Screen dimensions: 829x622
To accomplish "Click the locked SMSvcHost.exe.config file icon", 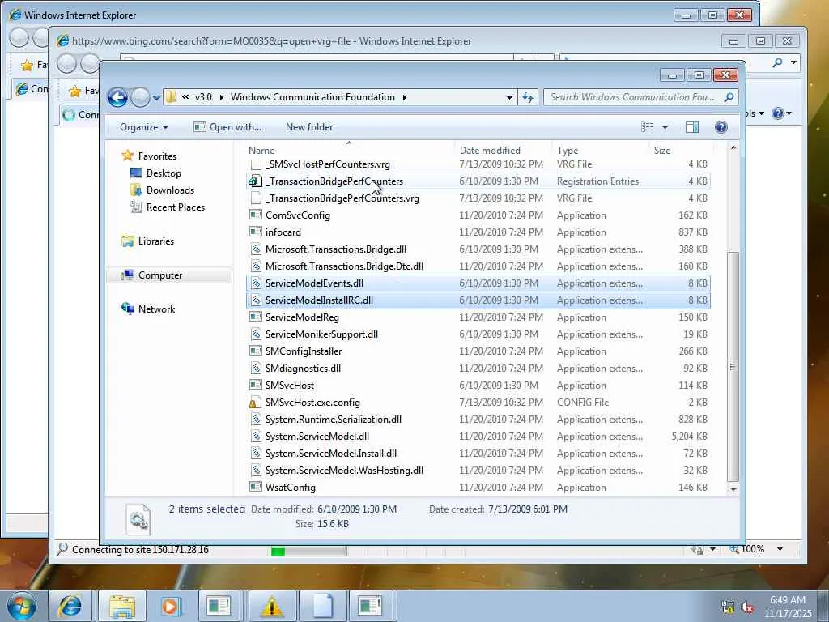I will click(x=255, y=403).
